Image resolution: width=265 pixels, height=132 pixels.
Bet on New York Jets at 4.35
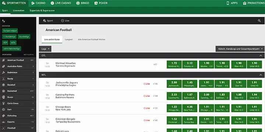(x=190, y=108)
